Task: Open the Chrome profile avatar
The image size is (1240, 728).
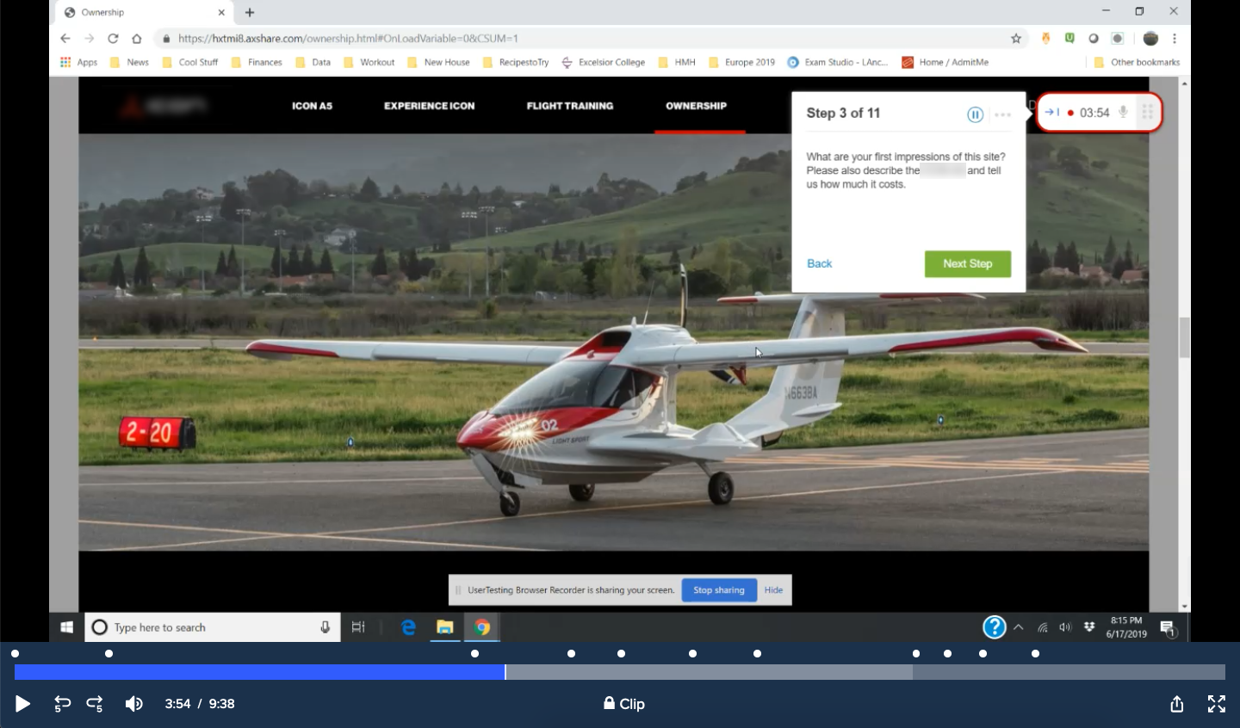Action: coord(1150,38)
